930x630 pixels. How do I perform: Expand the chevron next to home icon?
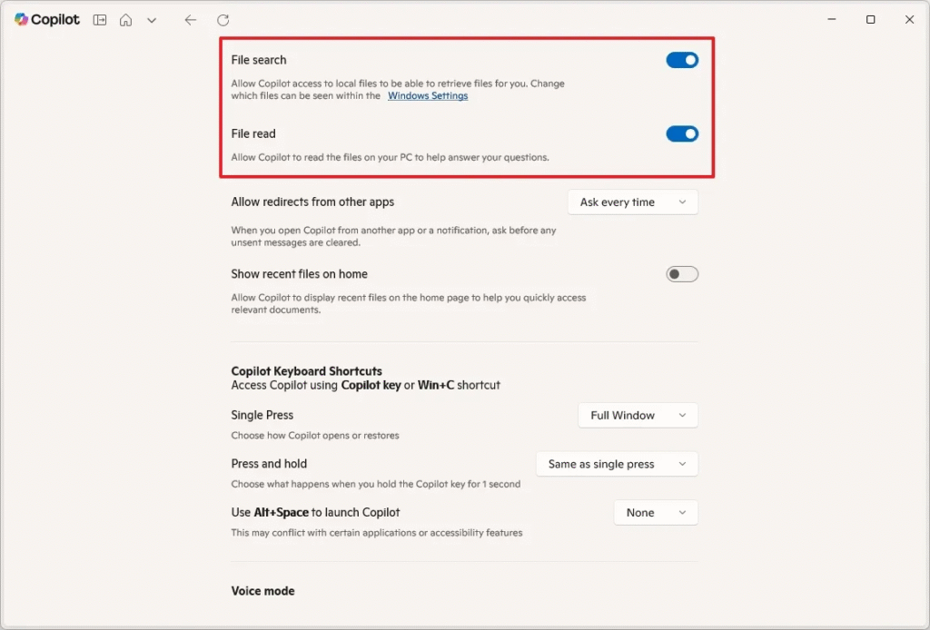click(152, 20)
